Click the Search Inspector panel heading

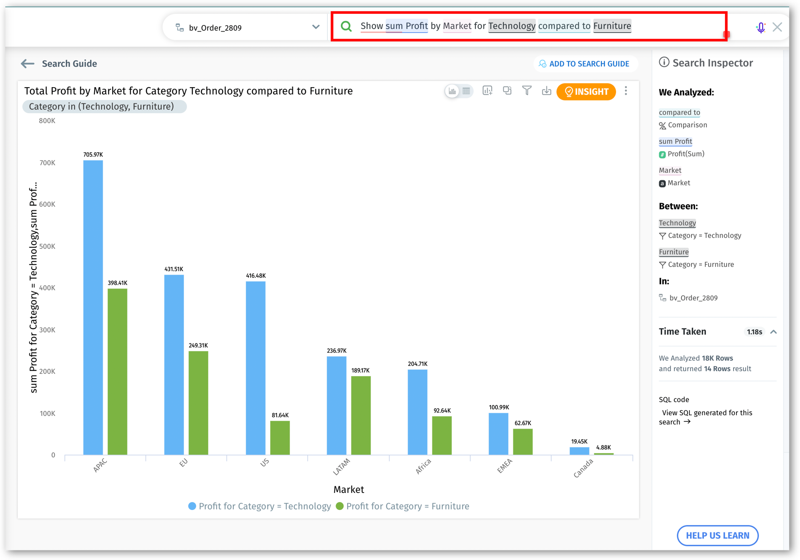tap(712, 63)
